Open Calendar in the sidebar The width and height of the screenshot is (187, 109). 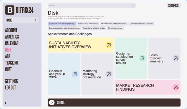coord(12,43)
